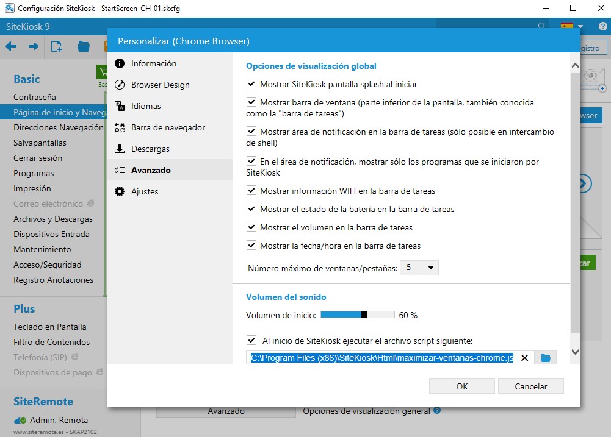This screenshot has height=437, width=611.
Task: Click the Volumen de inicio slider
Action: [x=357, y=315]
